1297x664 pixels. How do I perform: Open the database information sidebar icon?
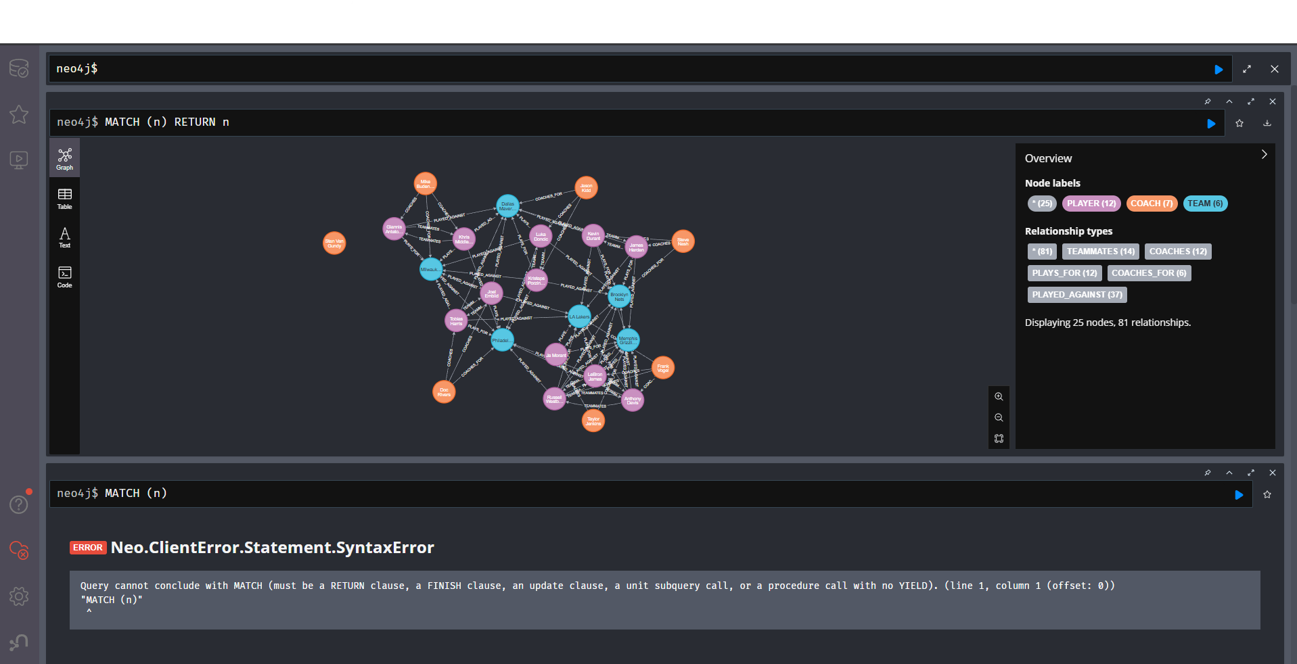pos(19,68)
